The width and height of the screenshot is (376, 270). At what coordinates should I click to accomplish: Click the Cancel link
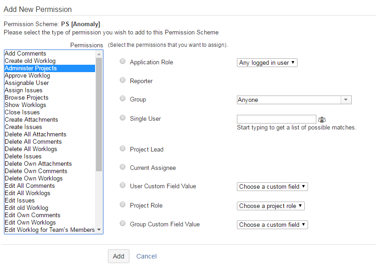pos(146,256)
